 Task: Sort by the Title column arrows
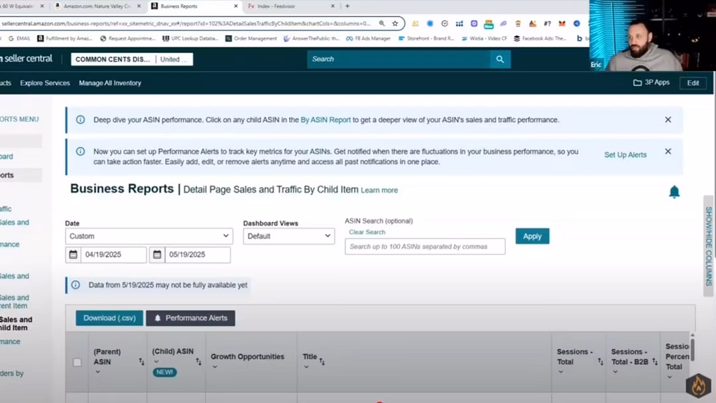(322, 362)
